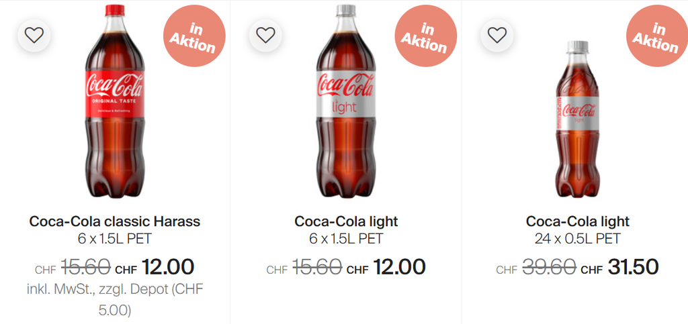The width and height of the screenshot is (688, 324).
Task: Click the '24 x 0.5L PET' package size text
Action: click(578, 238)
